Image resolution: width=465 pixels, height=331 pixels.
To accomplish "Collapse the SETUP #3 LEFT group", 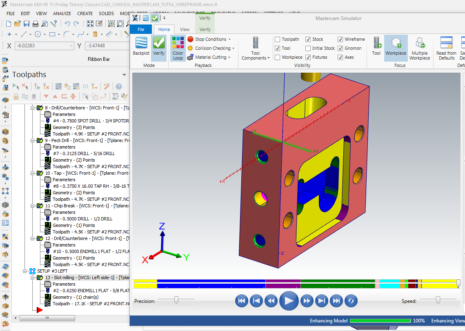I will click(x=25, y=271).
